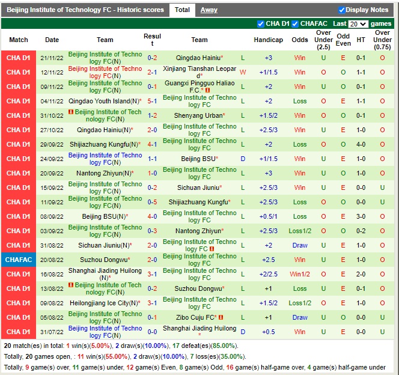Screen dimensions: 399x375
Task: Click red card icon in the 13/08/22 match row
Action: 70,285
